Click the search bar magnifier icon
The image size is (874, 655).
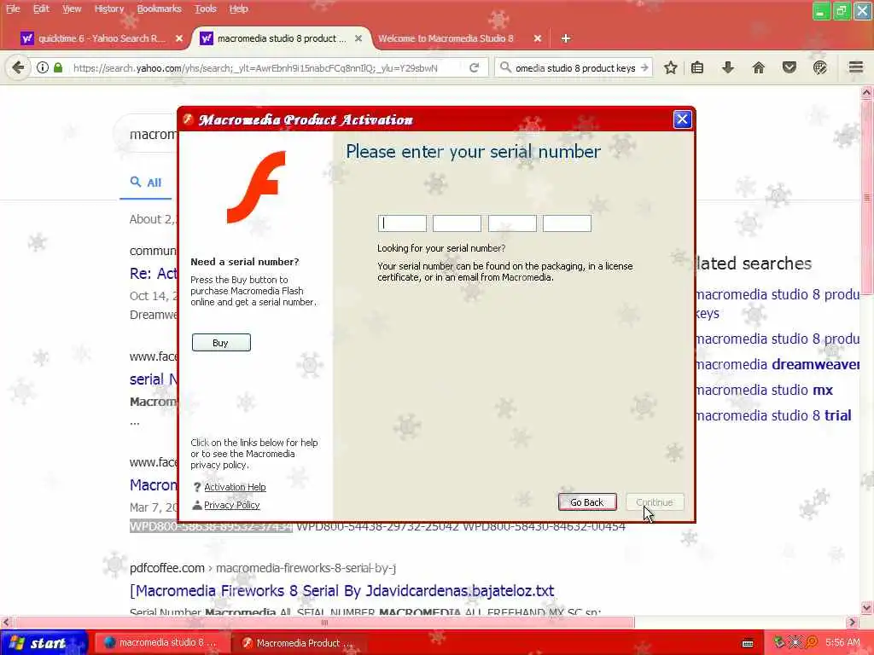(505, 68)
